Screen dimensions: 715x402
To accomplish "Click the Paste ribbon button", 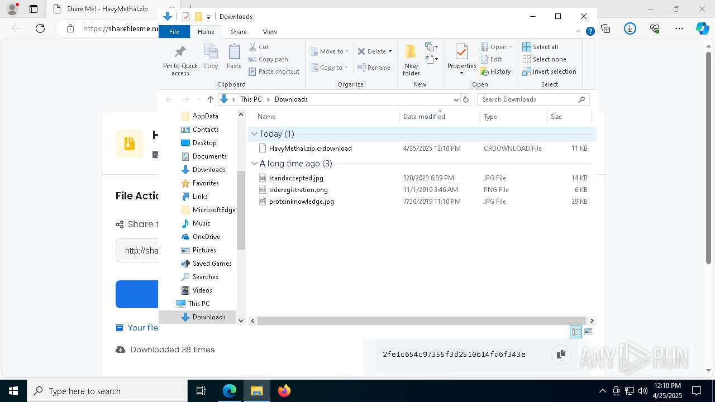I will (234, 57).
